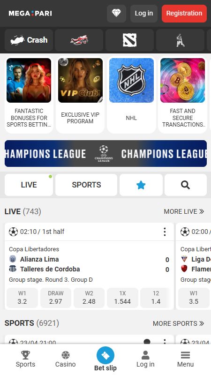Open the Dota 2 esports shortcut
Viewport: 211px width, 375px height.
coord(130,40)
